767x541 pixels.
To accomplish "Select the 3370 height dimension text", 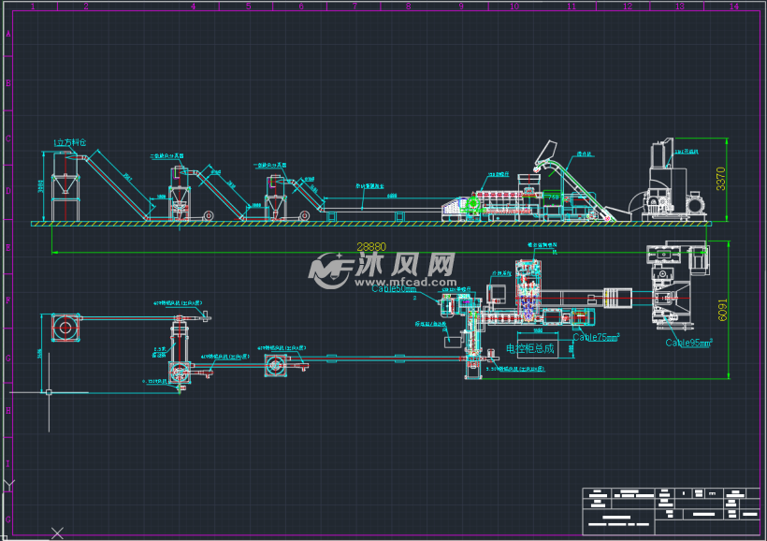I will click(x=720, y=178).
